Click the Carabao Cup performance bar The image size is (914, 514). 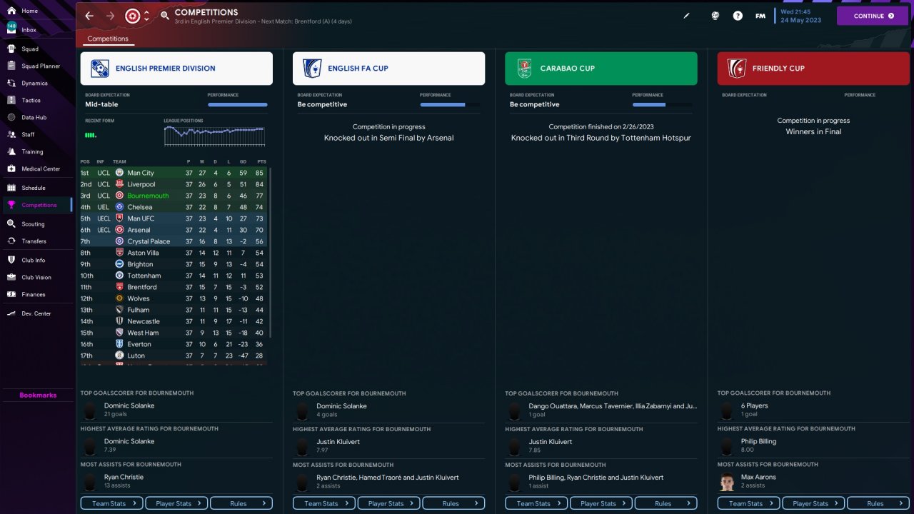coord(662,105)
